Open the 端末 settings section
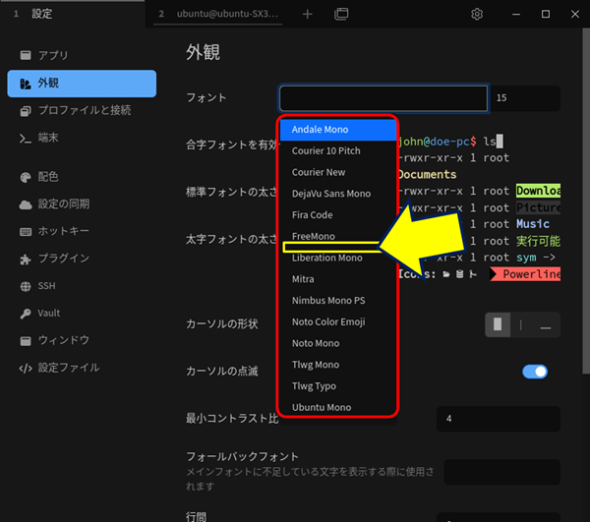The image size is (590, 522). [82, 138]
